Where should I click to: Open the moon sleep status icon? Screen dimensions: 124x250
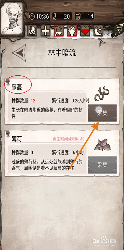(x=98, y=31)
